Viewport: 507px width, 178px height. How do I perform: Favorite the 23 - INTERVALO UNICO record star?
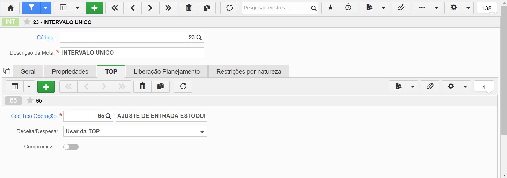(x=27, y=22)
